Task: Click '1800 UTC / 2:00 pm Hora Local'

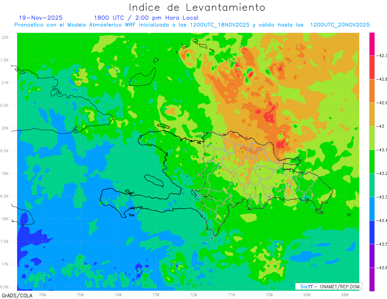Action: pos(146,18)
